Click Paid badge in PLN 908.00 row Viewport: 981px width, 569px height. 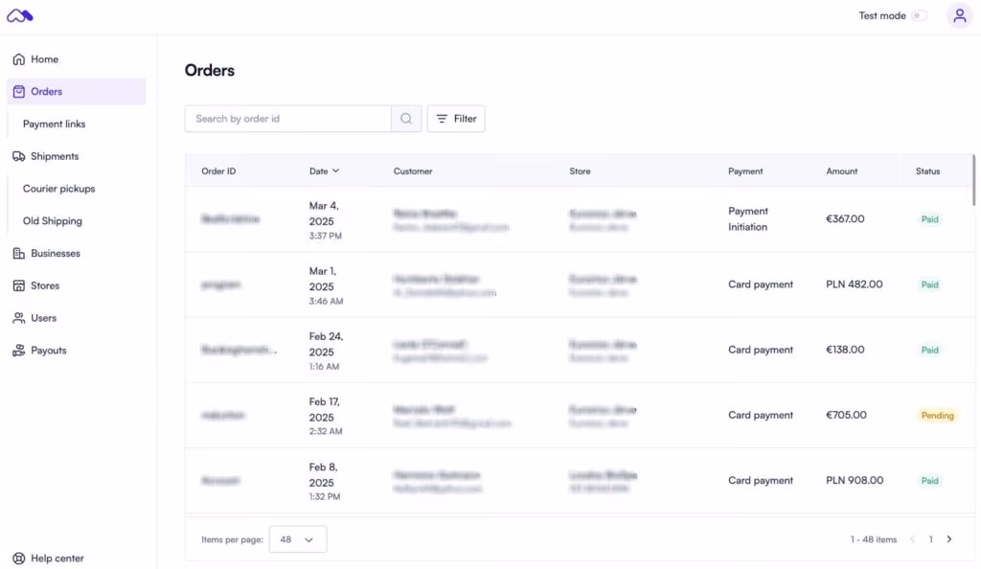[x=929, y=481]
